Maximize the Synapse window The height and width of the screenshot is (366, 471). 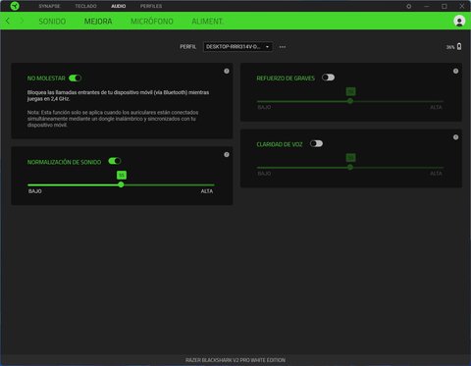click(445, 6)
